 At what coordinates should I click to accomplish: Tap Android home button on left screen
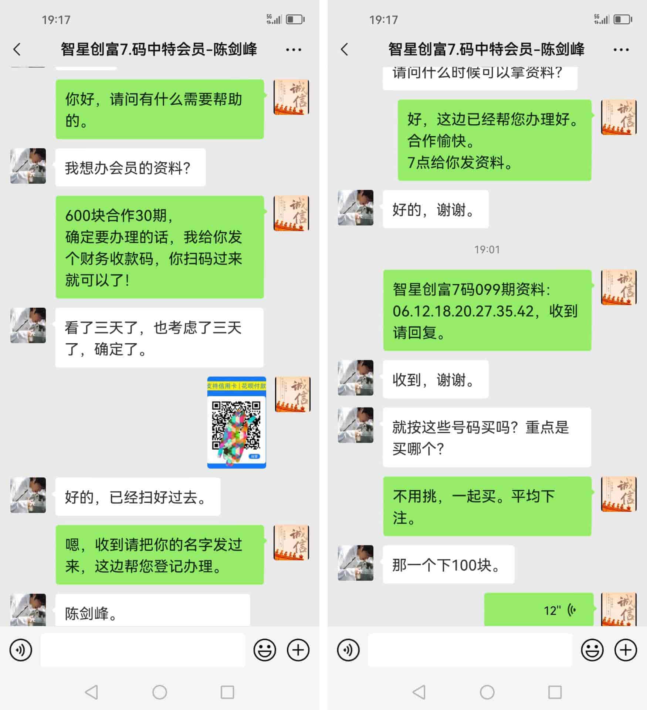[160, 692]
